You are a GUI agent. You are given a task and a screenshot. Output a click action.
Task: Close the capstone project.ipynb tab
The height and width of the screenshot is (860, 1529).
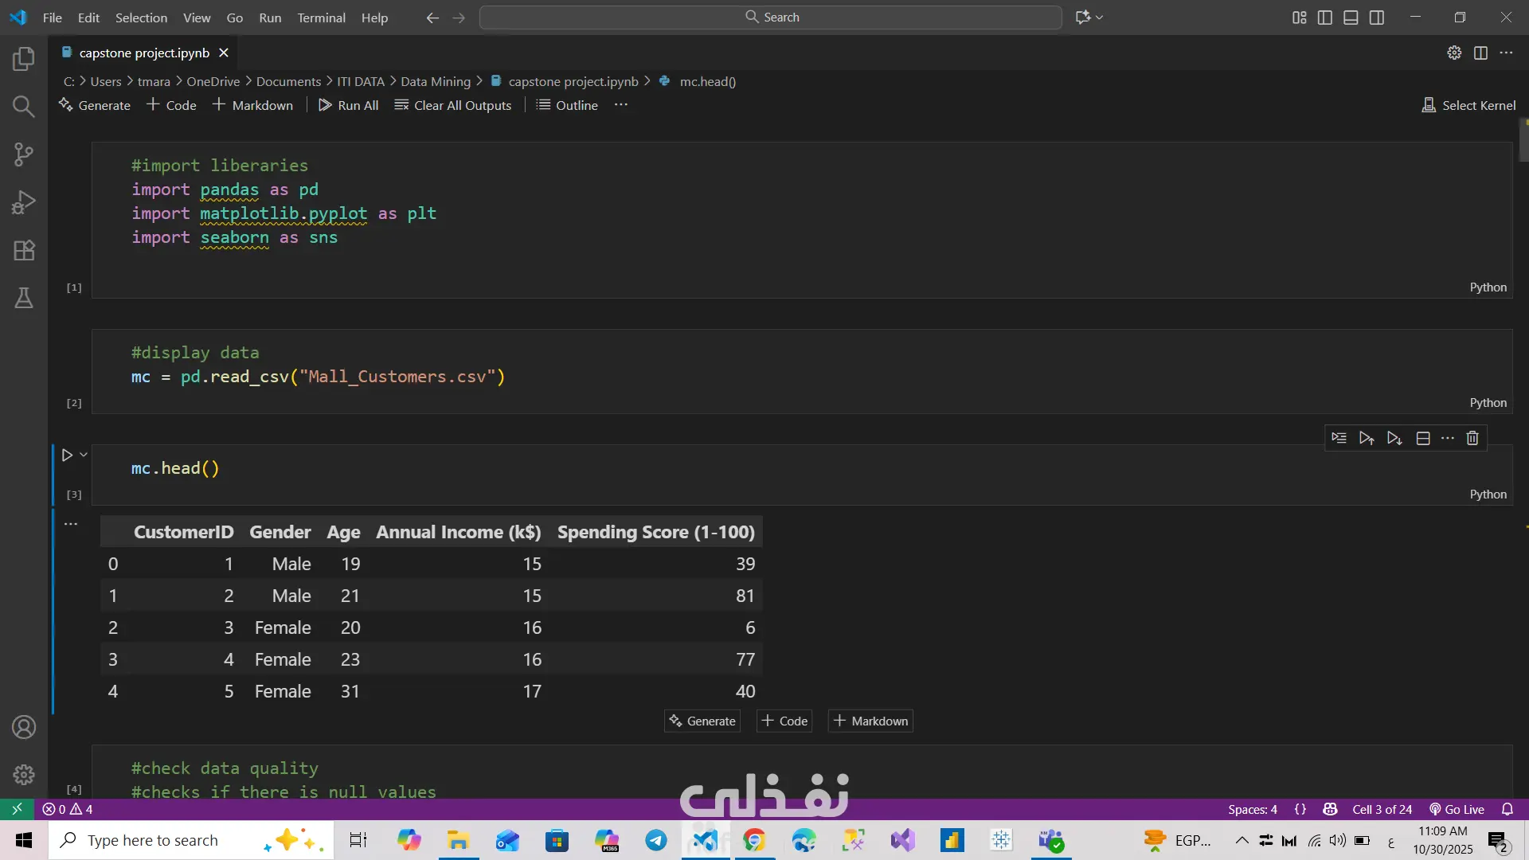click(x=224, y=53)
